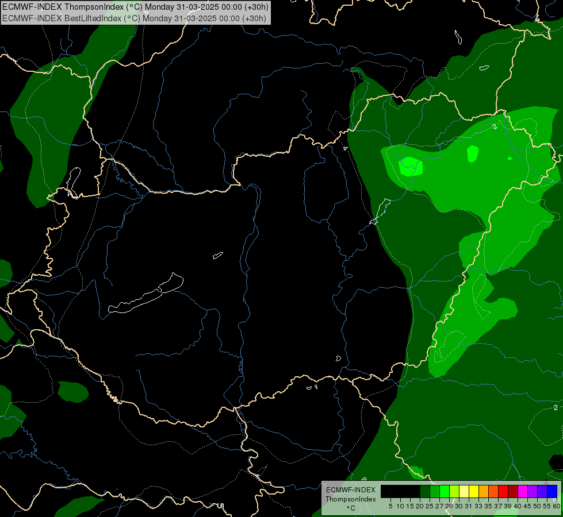
Task: Click the magenta 40–45 legend swatch
Action: (x=523, y=491)
